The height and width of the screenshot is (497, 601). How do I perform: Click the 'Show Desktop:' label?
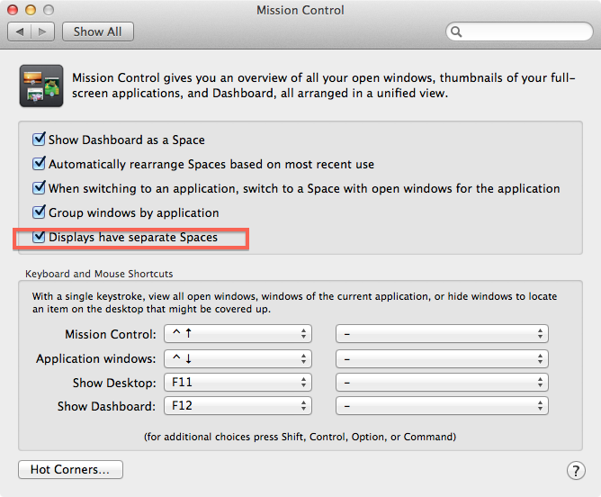coord(114,383)
